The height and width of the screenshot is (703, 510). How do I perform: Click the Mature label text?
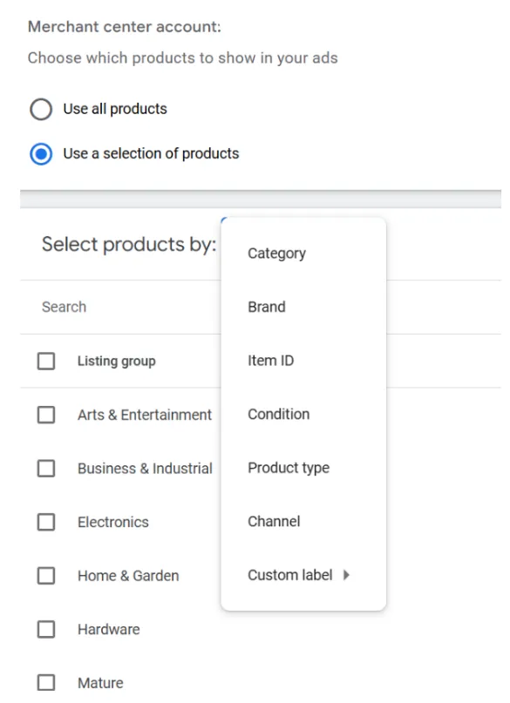tap(100, 683)
